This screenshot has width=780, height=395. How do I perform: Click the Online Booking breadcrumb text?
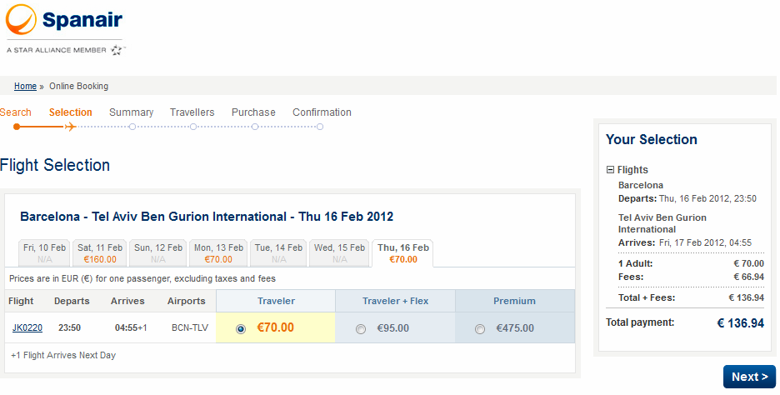78,86
